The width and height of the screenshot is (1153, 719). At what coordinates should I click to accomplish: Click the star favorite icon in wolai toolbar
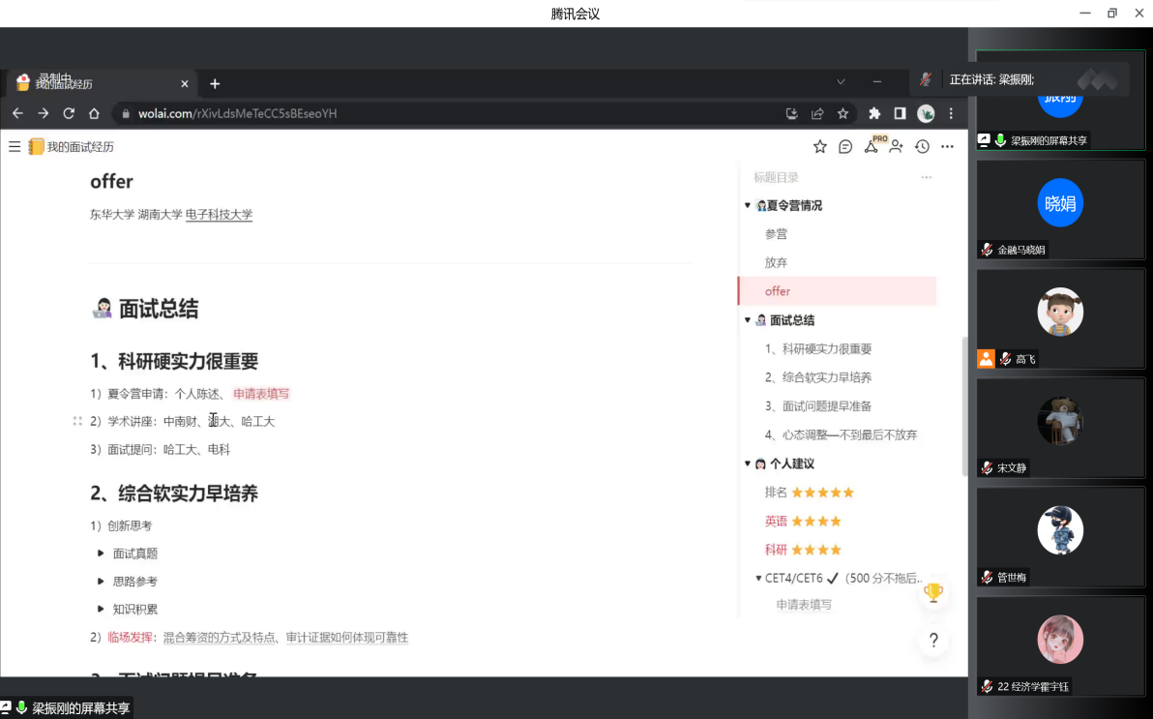coord(820,147)
